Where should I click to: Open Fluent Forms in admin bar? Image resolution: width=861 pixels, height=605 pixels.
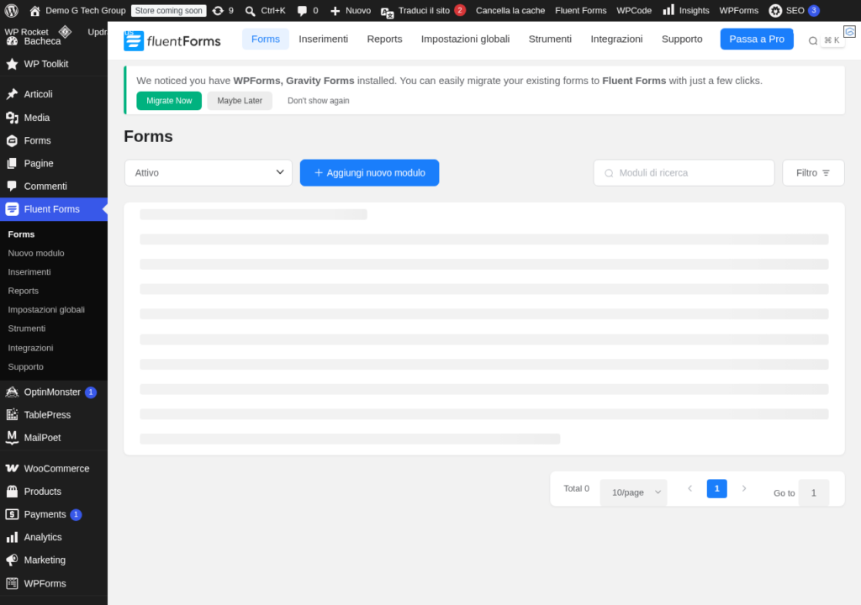(580, 10)
